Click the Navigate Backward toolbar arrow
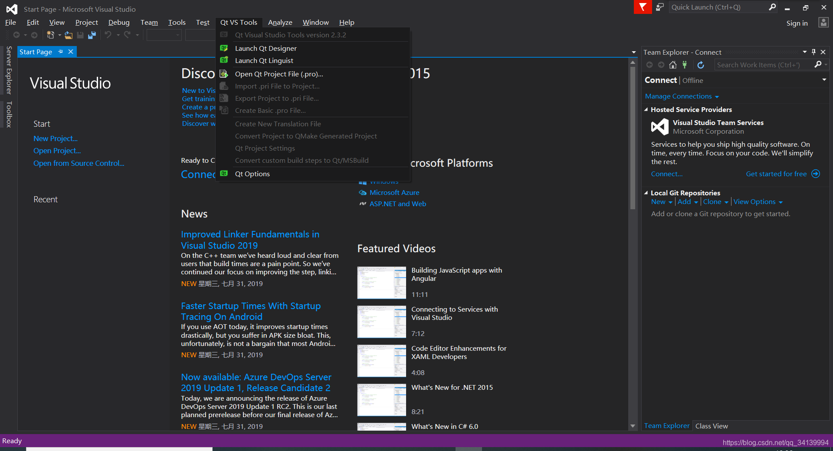The image size is (833, 451). [16, 35]
